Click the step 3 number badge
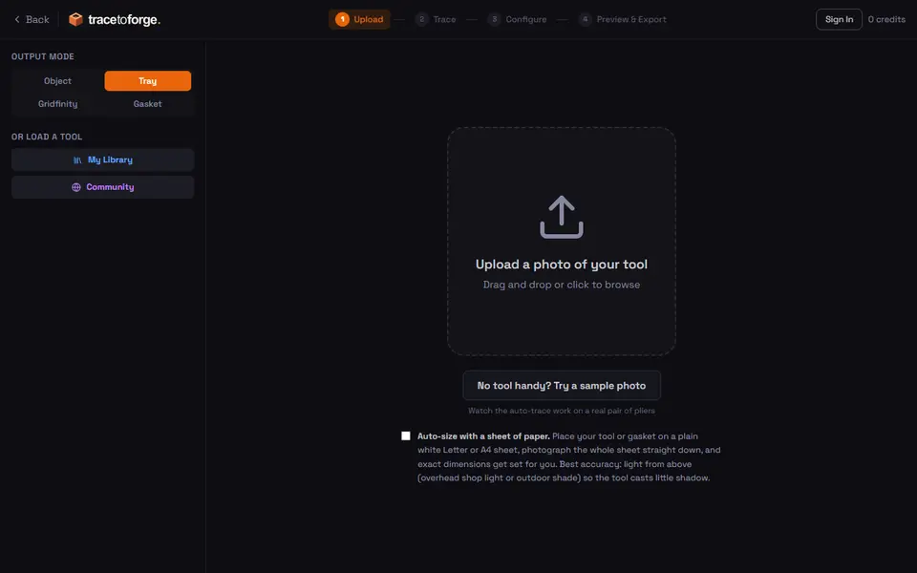917x573 pixels. coord(494,19)
